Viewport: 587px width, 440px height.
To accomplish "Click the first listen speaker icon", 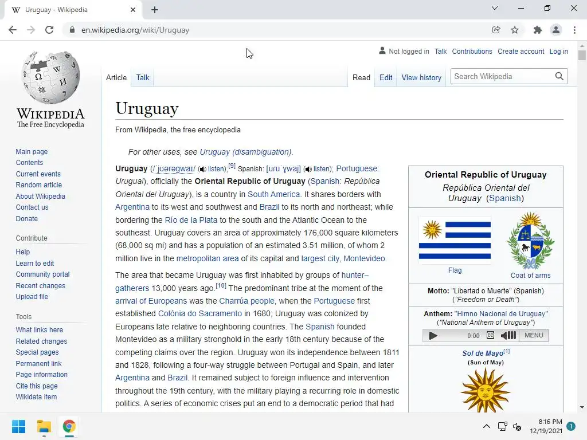I will [202, 169].
